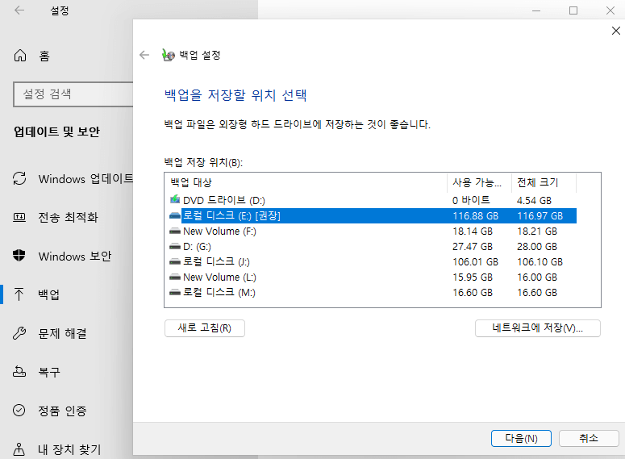Screen dimensions: 625x459
Task: Sort by 백업 대상 column header
Action: [x=306, y=182]
